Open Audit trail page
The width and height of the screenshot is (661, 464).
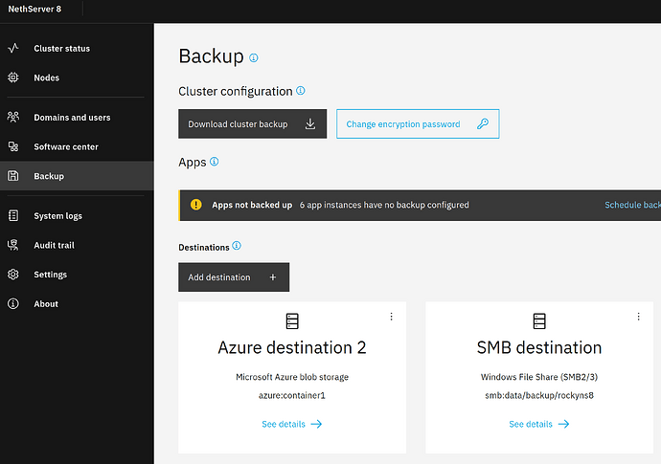click(77, 245)
